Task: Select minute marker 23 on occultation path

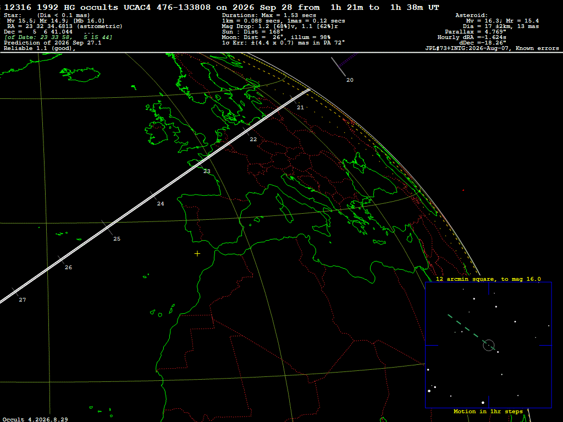Action: pyautogui.click(x=207, y=171)
